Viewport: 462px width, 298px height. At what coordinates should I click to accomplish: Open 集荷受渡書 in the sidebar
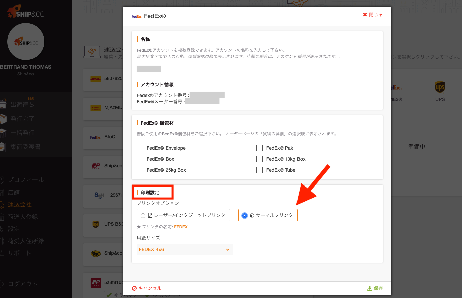(x=25, y=147)
